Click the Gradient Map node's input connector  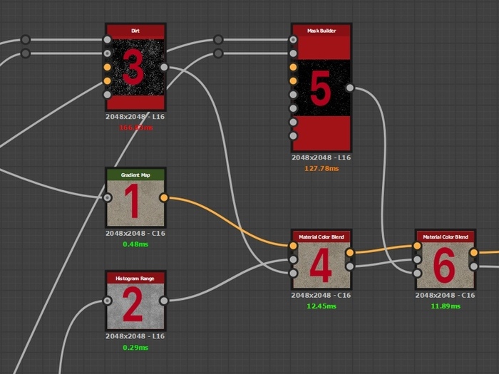point(107,197)
